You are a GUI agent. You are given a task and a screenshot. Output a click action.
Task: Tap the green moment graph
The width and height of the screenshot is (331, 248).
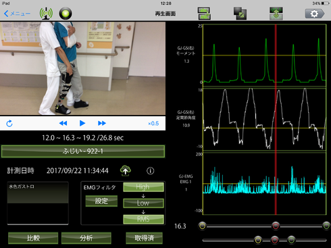coord(265,55)
